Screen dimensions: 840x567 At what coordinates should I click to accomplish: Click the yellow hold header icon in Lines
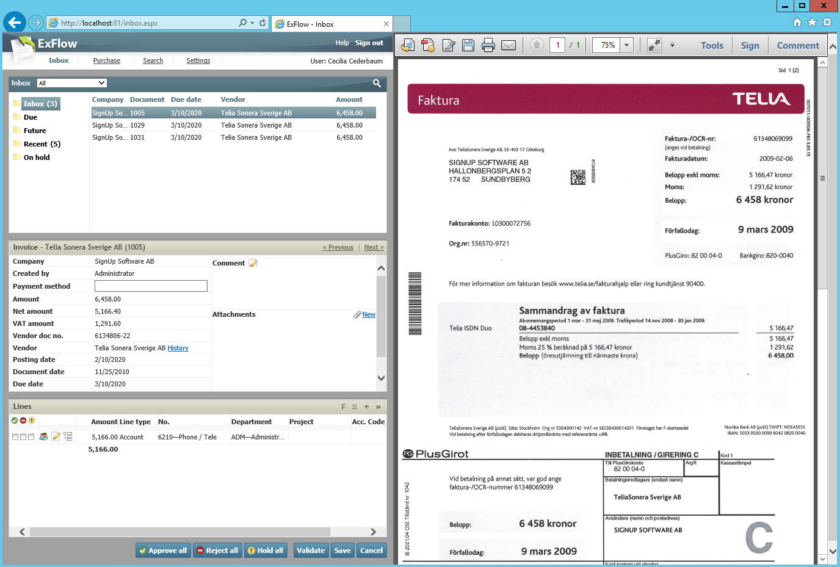pyautogui.click(x=32, y=421)
